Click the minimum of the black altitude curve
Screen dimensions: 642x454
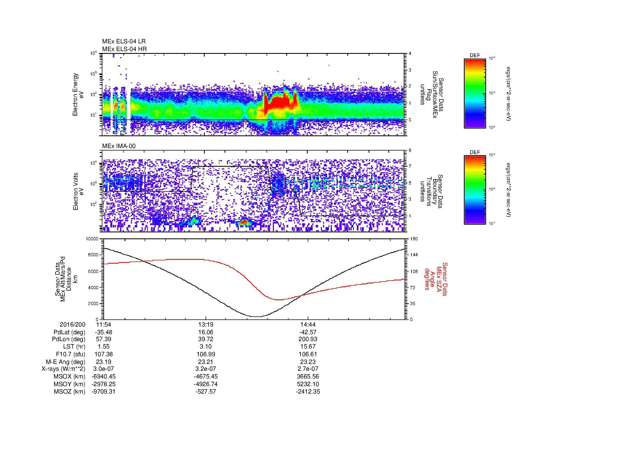click(257, 317)
